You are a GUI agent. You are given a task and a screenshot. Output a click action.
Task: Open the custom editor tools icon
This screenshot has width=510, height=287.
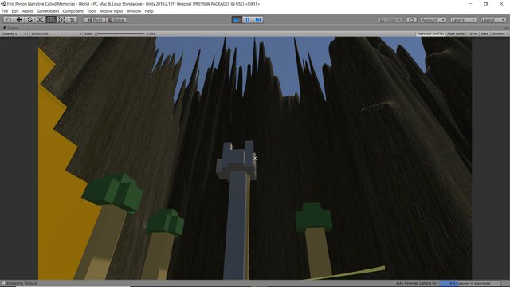click(x=73, y=20)
